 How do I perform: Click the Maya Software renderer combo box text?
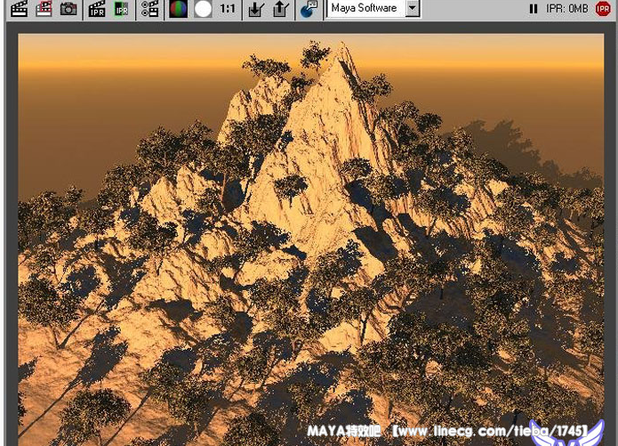coord(365,9)
